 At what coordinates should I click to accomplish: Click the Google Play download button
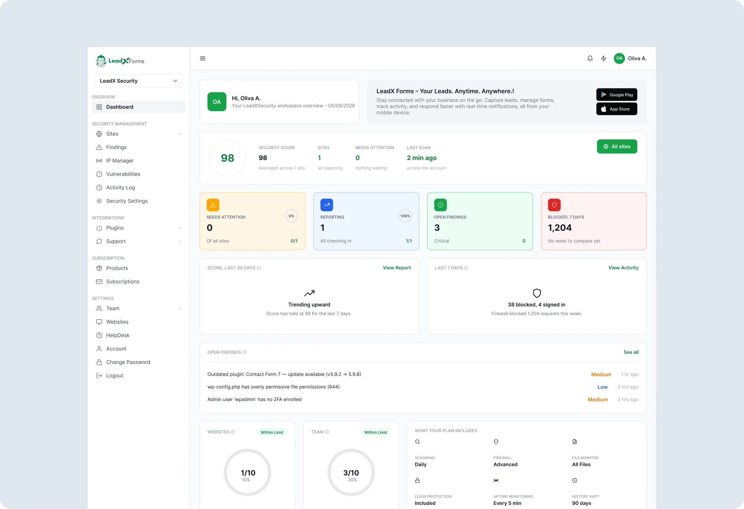point(617,95)
